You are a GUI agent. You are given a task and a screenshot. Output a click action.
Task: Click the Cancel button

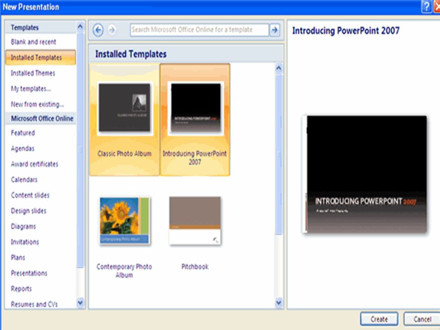(x=422, y=319)
